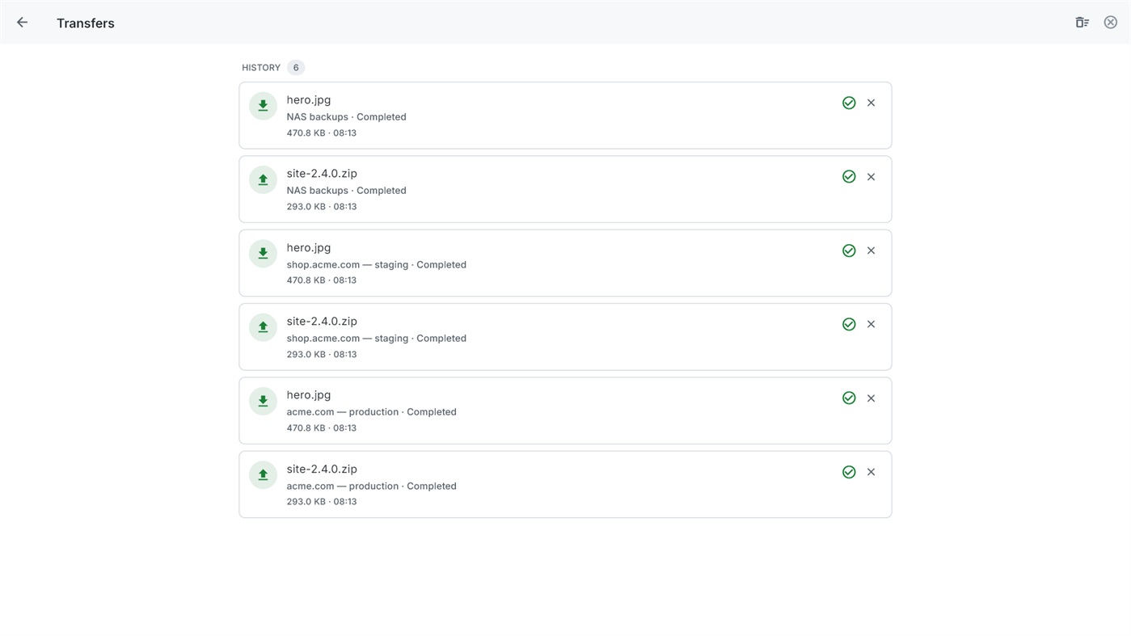1131x636 pixels.
Task: Click "470.8 KB · 08:13" in hero.jpg NAS backups row
Action: [321, 133]
